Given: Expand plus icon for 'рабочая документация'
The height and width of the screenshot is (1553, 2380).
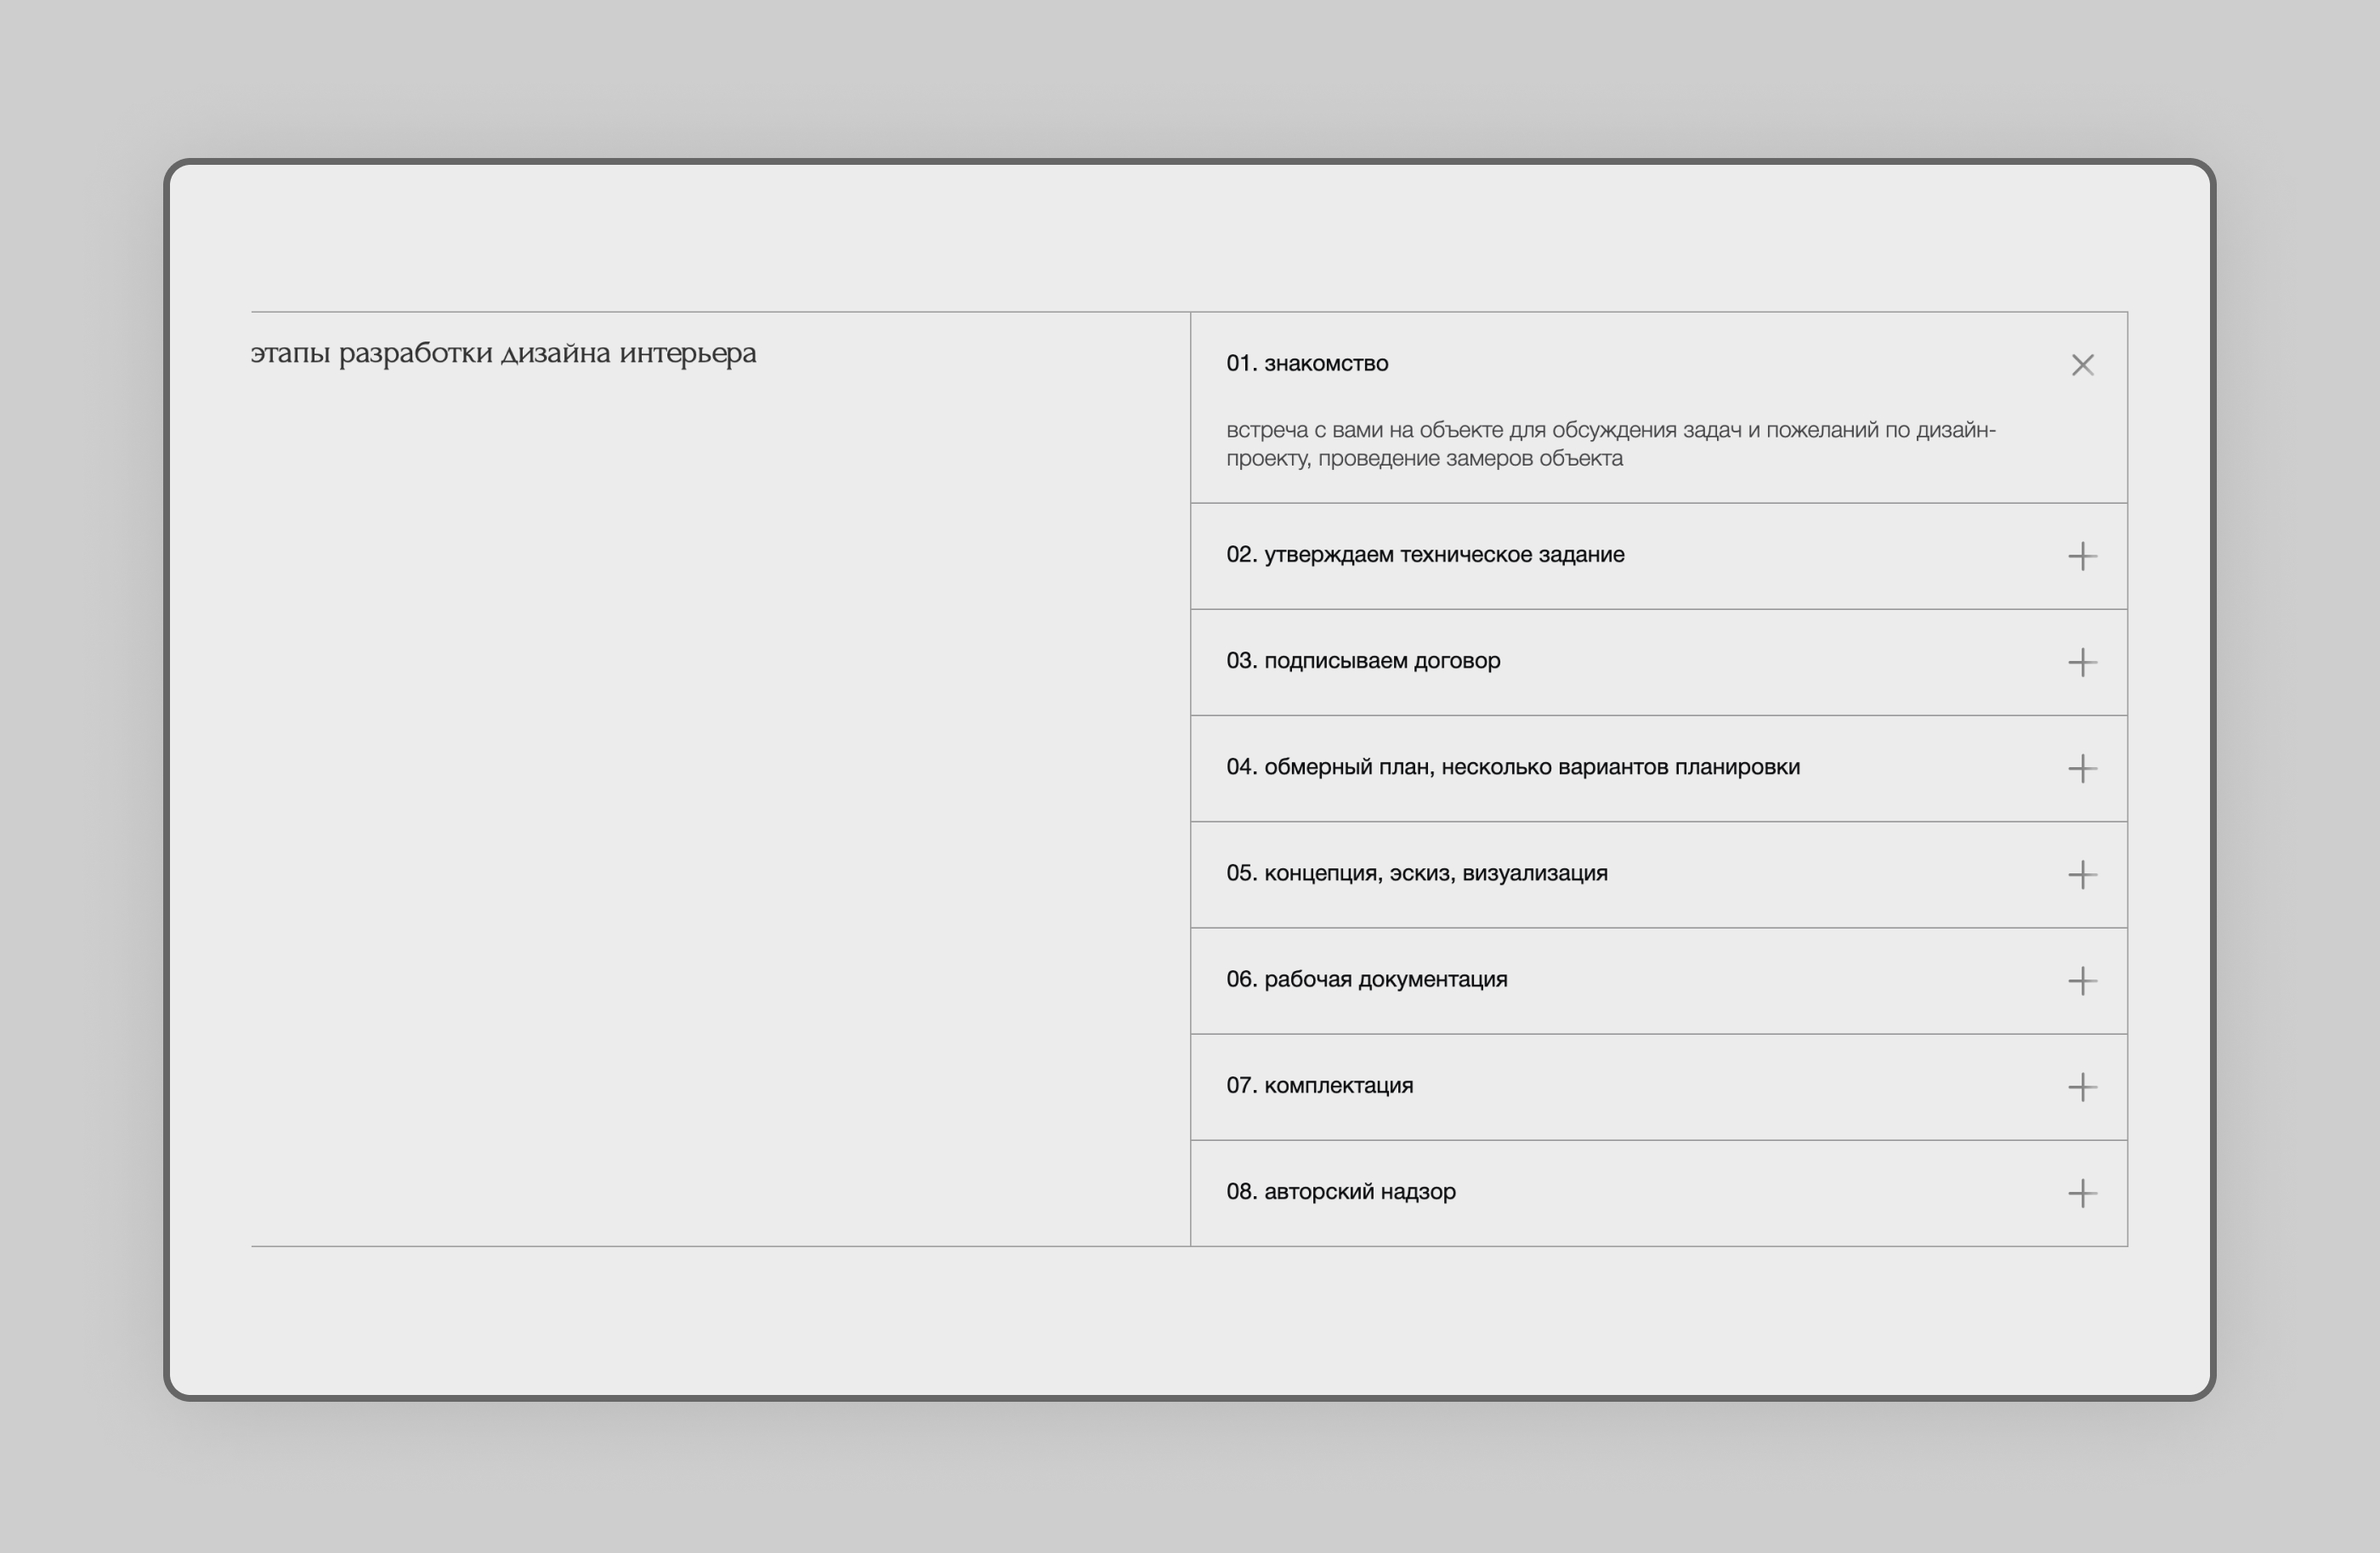Looking at the screenshot, I should tap(2082, 980).
